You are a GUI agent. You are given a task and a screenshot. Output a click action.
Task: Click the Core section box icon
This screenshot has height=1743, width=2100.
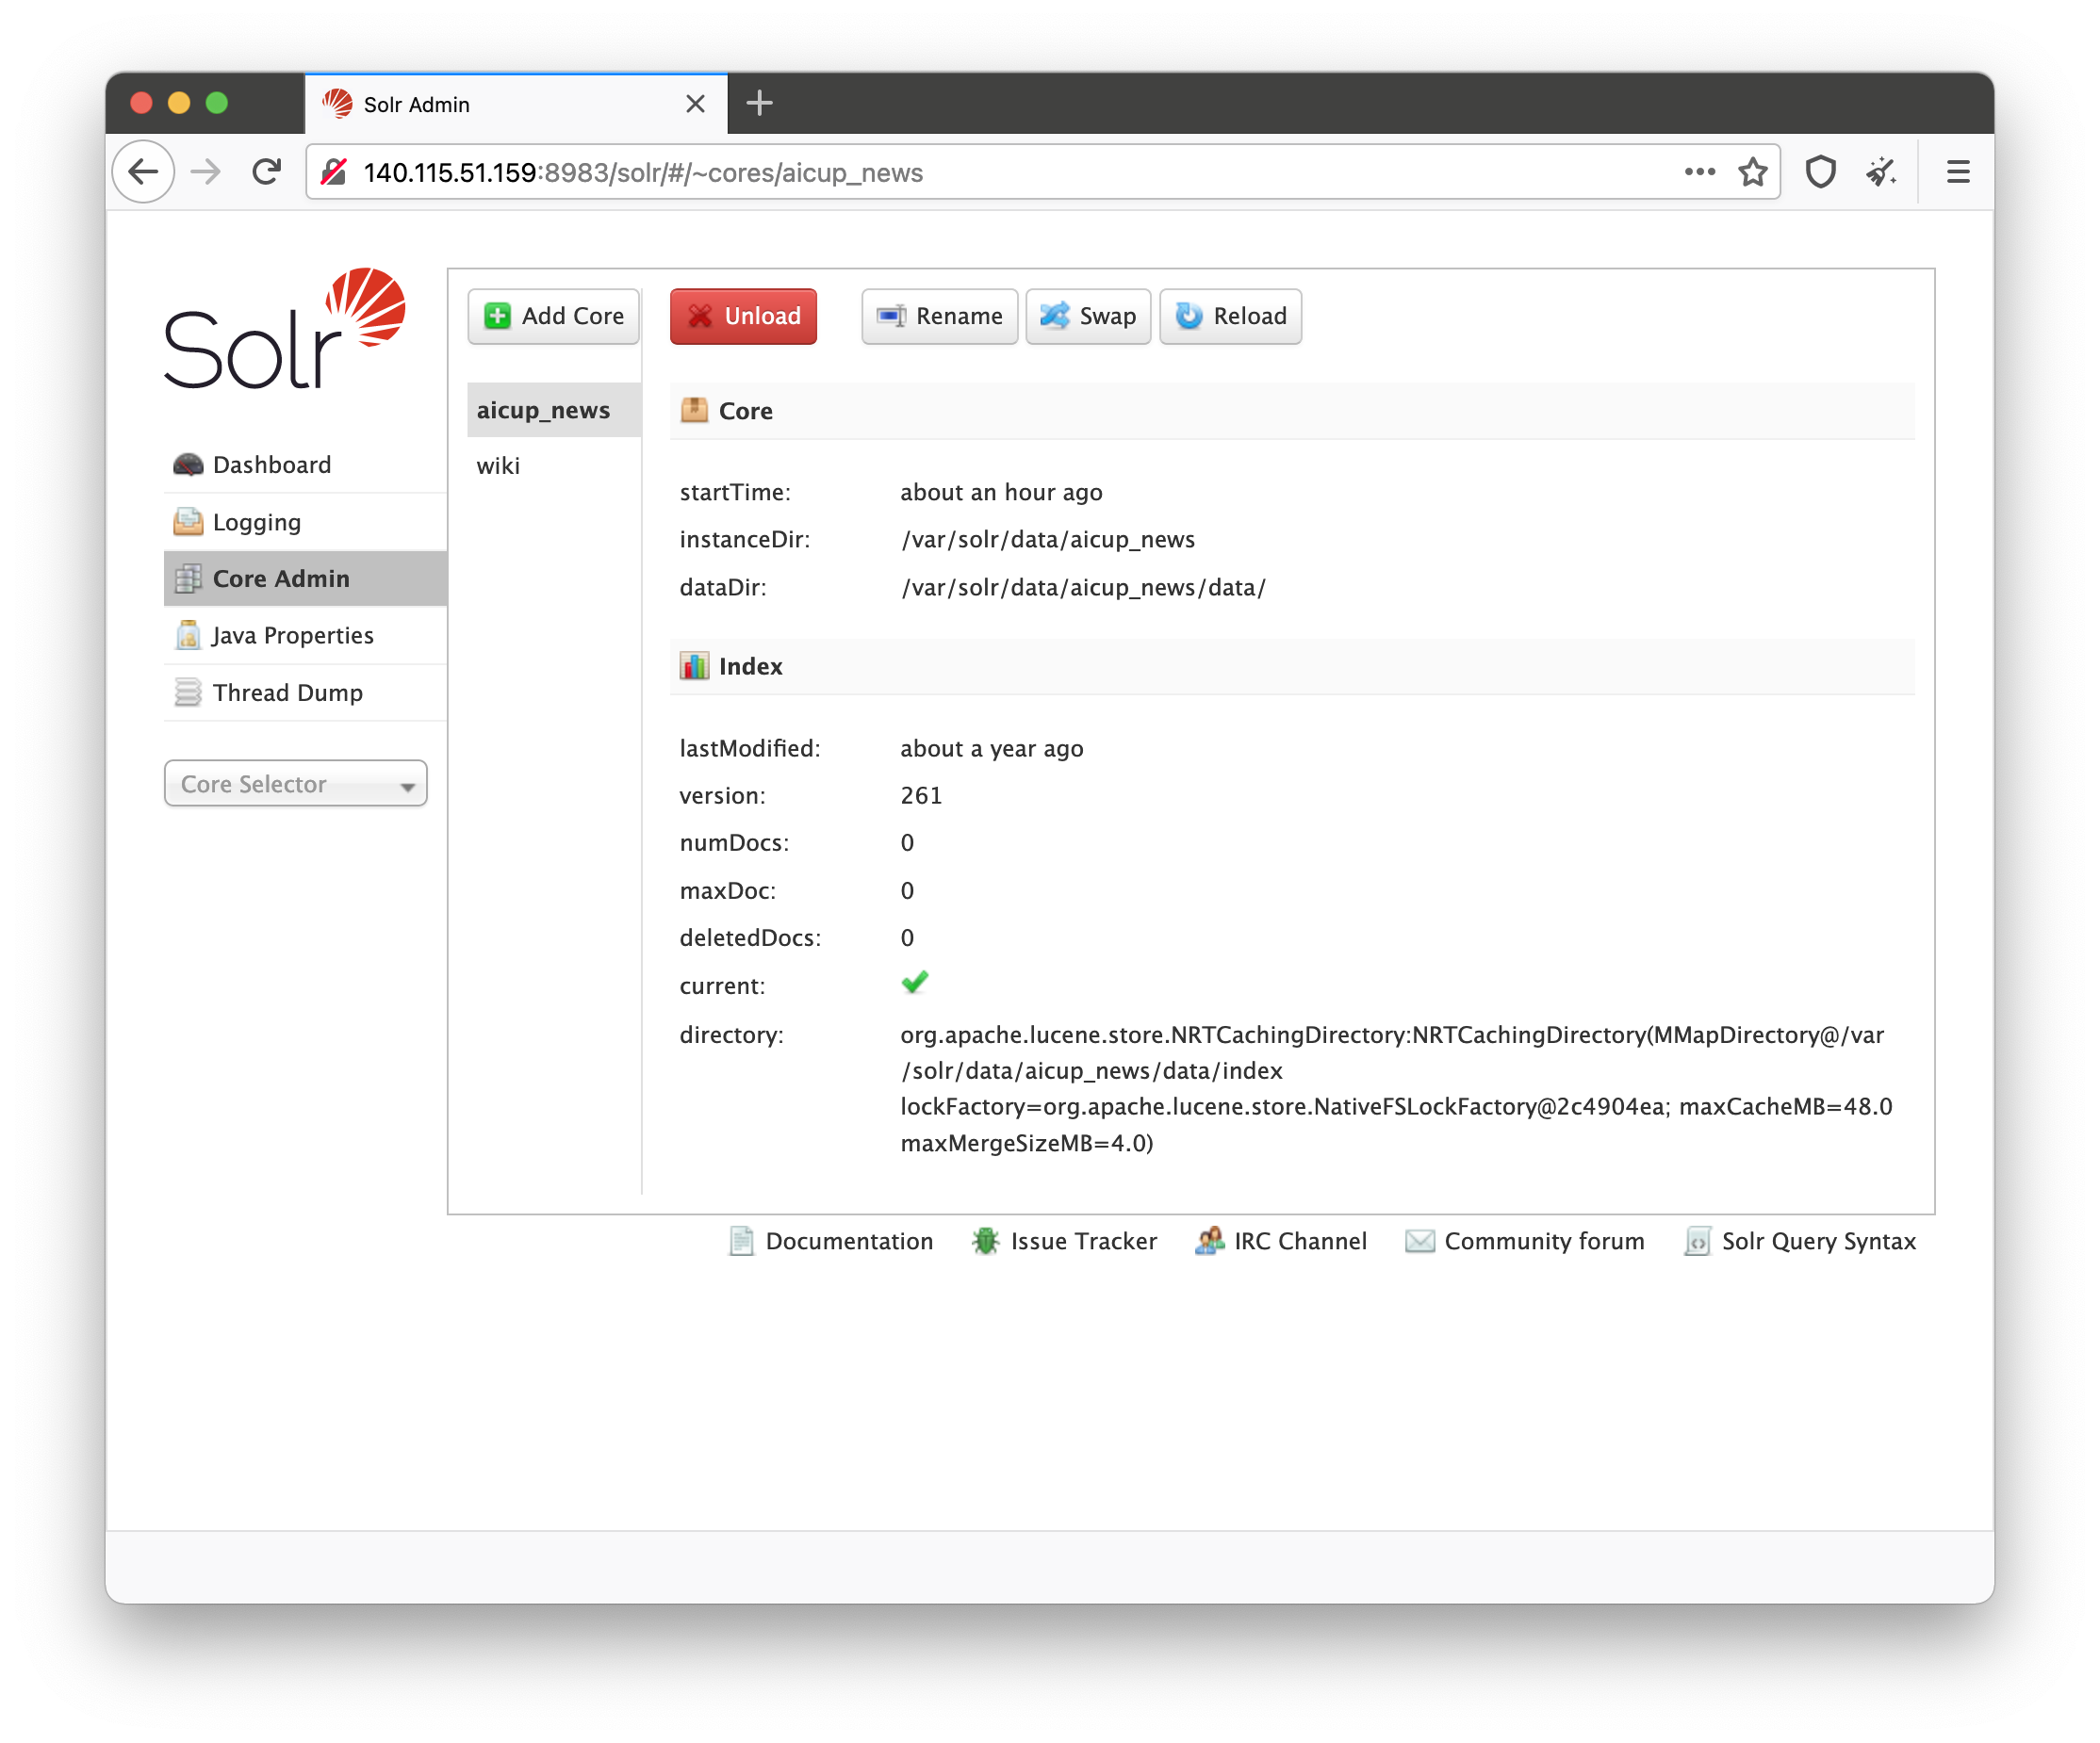[694, 410]
